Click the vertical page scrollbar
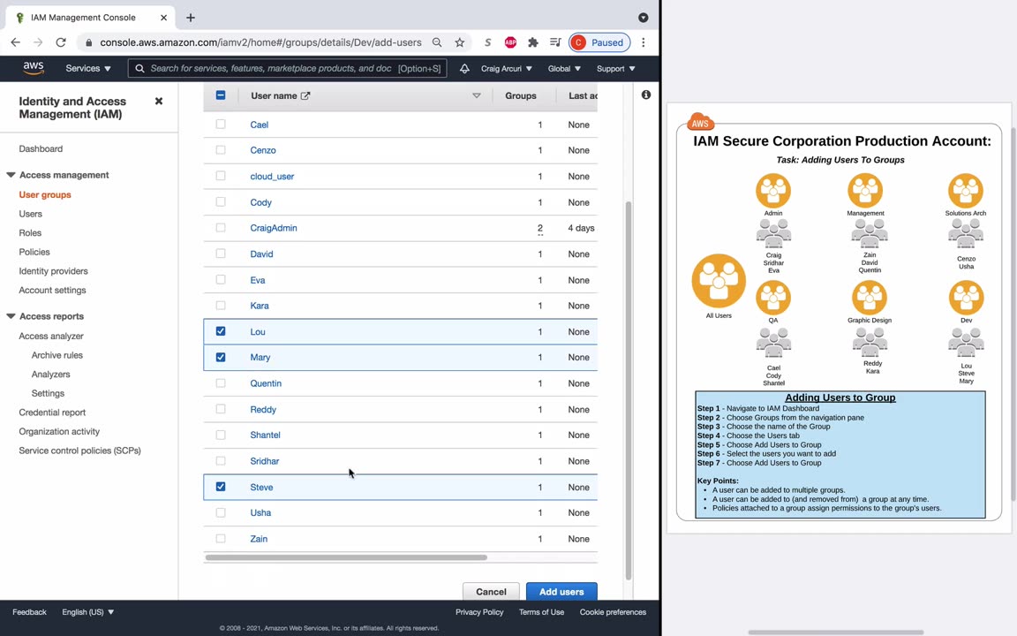This screenshot has width=1017, height=636. (628, 390)
